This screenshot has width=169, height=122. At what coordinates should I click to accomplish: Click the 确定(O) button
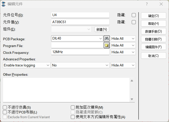[x=154, y=16]
